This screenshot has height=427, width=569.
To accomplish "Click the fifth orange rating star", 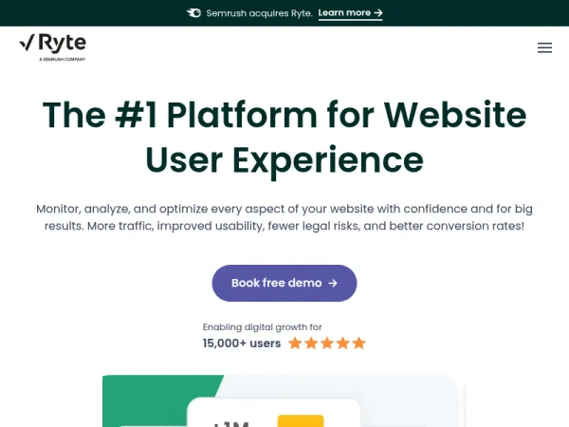I will [358, 343].
